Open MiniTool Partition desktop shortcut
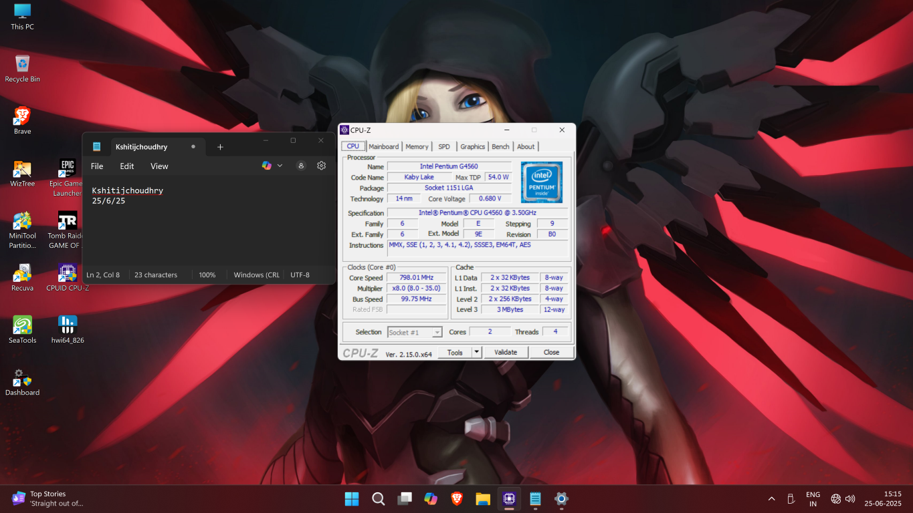 click(22, 230)
